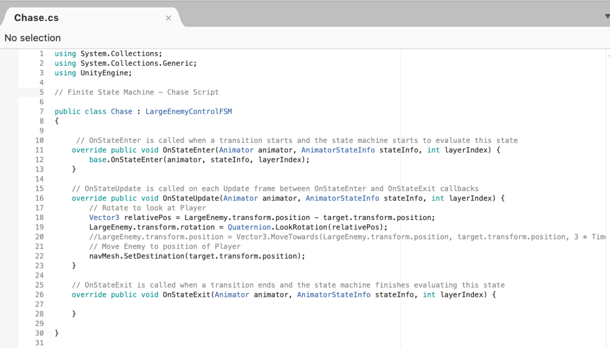Close the Chase.cs tab
This screenshot has height=348, width=610.
pyautogui.click(x=168, y=18)
